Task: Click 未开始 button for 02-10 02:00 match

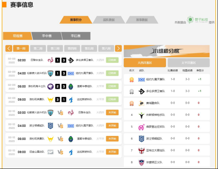Action: [112, 112]
